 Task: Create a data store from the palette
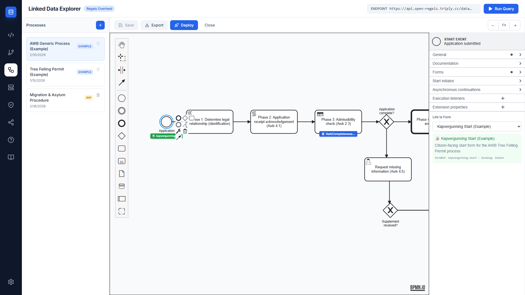[x=122, y=186]
